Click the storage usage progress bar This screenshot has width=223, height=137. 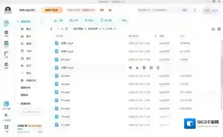[x=30, y=129]
